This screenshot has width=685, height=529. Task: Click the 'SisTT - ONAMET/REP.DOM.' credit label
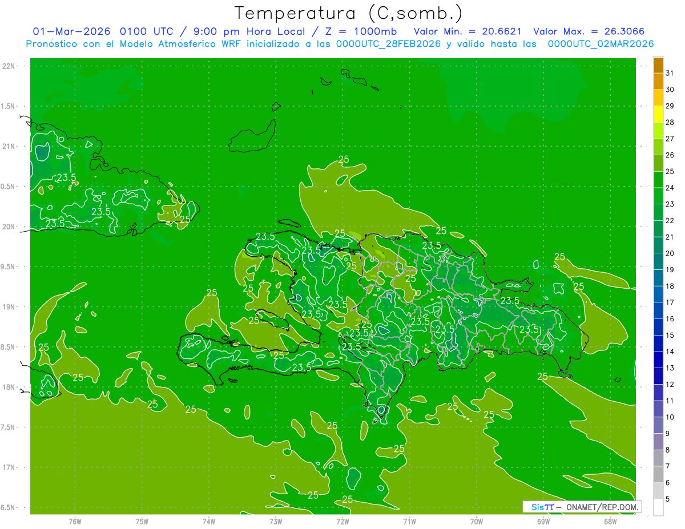tap(582, 507)
